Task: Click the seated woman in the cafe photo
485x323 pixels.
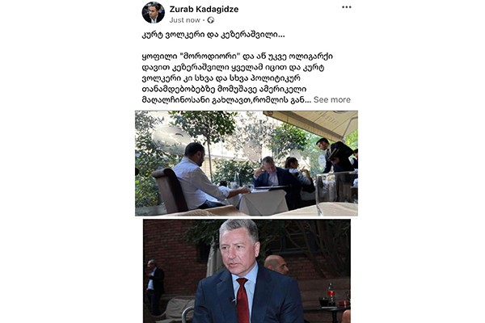Action: pyautogui.click(x=298, y=173)
